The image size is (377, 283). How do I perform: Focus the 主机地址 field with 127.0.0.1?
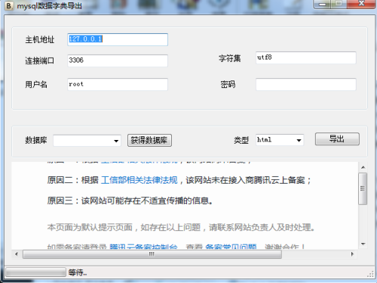coord(118,39)
